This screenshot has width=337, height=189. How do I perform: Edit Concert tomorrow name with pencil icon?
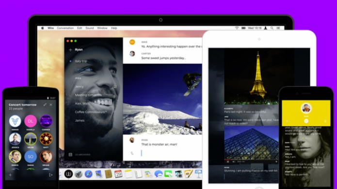coord(45,105)
